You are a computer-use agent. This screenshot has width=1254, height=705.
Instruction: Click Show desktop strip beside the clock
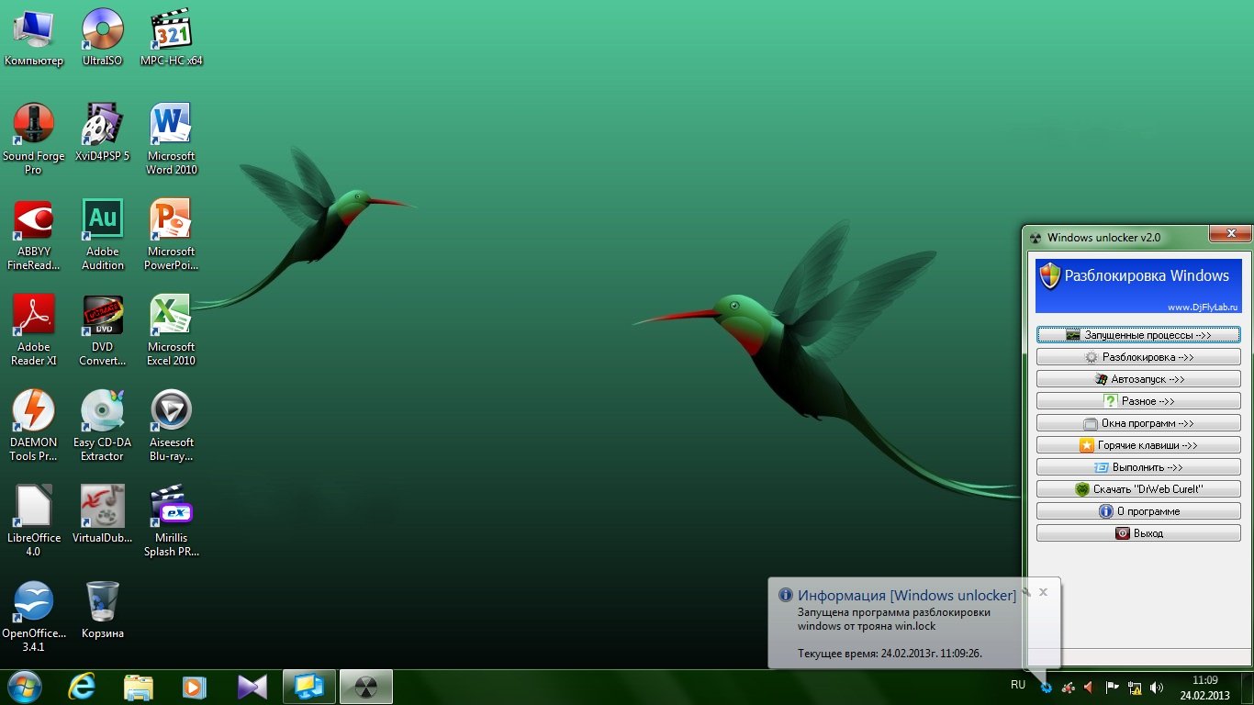pos(1247,688)
